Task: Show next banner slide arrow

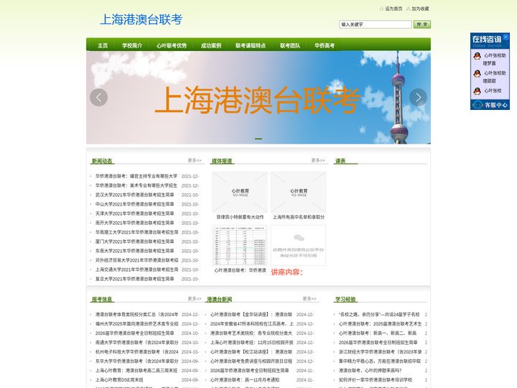Action: [418, 97]
